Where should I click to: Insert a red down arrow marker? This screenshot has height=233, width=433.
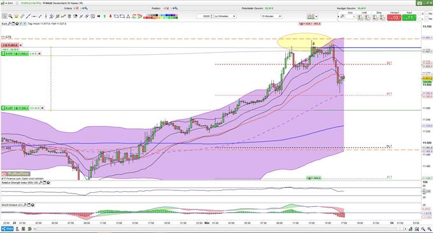click(110, 17)
